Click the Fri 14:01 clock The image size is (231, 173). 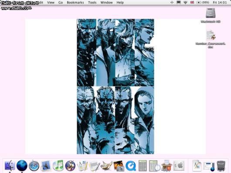(220, 3)
